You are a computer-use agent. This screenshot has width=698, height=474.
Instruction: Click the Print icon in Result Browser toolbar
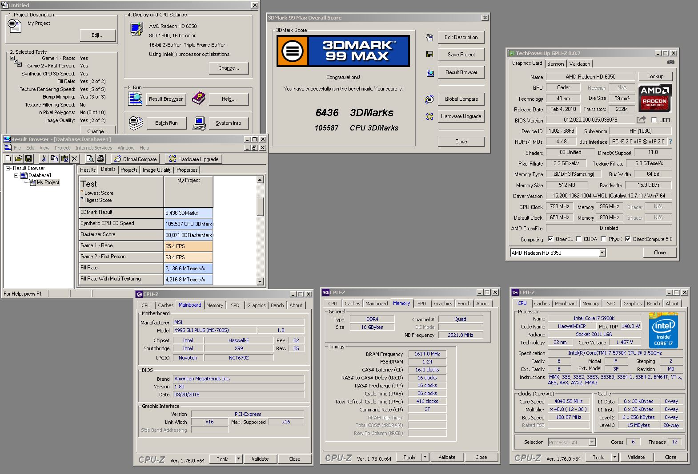pyautogui.click(x=100, y=158)
